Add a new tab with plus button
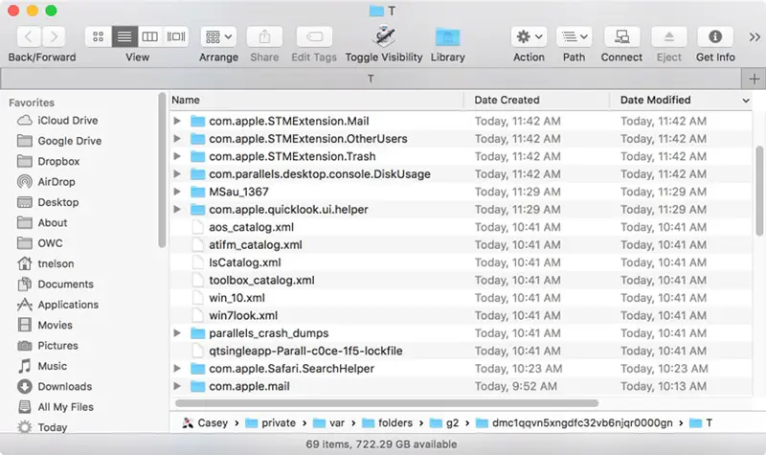 coord(754,79)
